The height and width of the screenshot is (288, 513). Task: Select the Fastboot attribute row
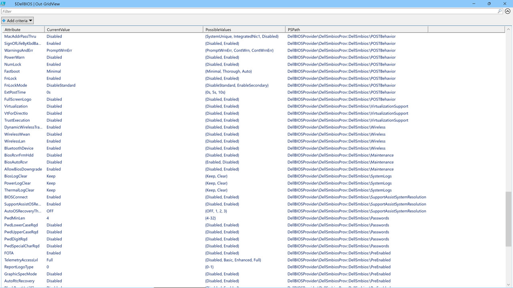[253, 71]
